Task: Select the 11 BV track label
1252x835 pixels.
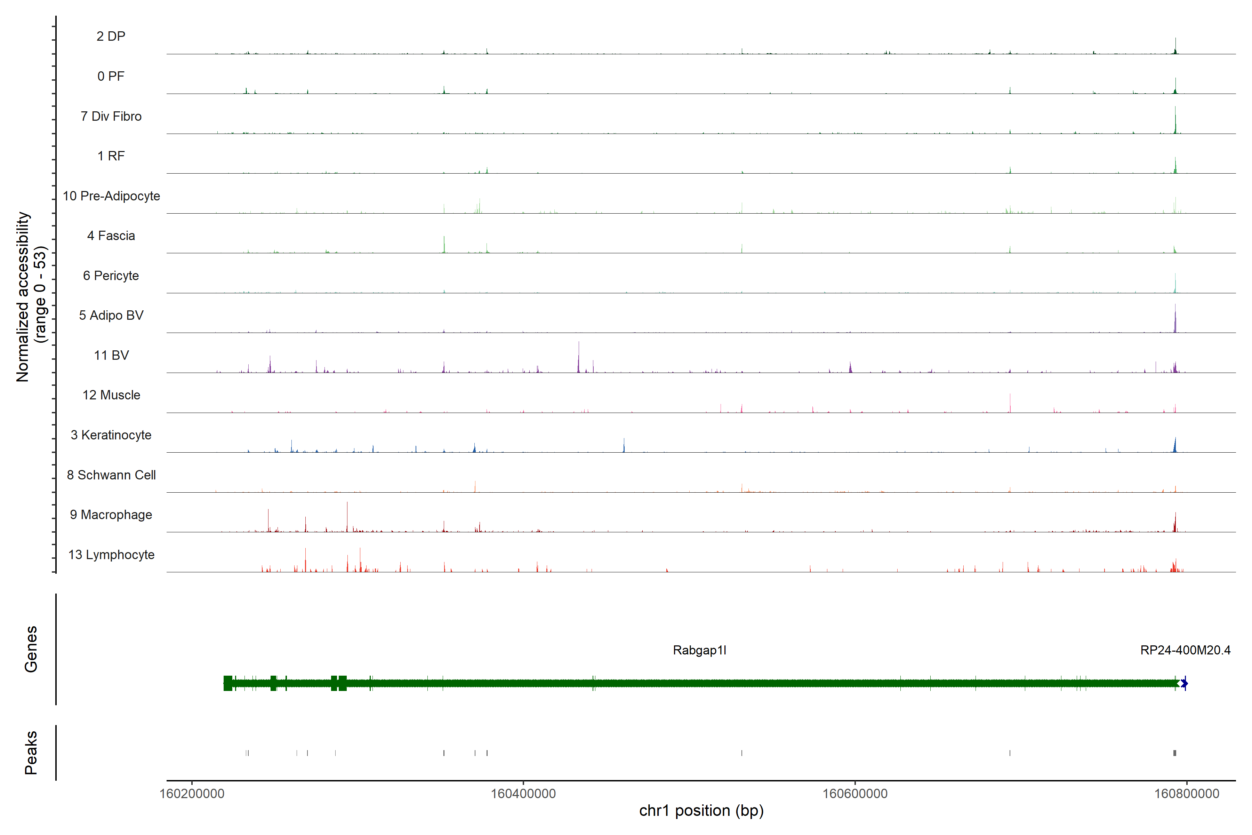Action: 111,355
